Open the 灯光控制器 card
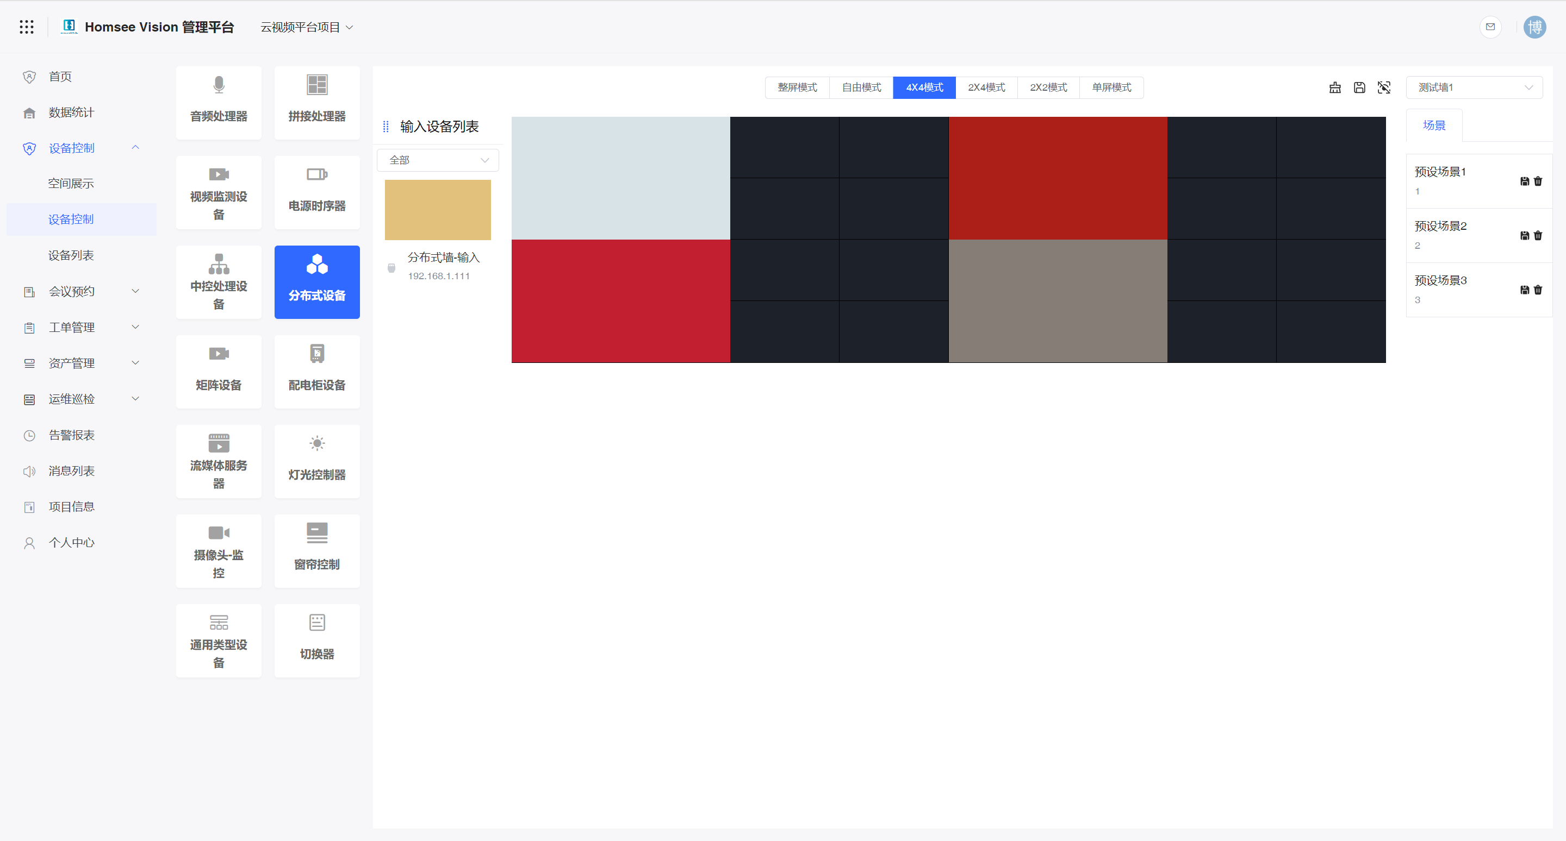This screenshot has height=841, width=1566. (x=316, y=461)
